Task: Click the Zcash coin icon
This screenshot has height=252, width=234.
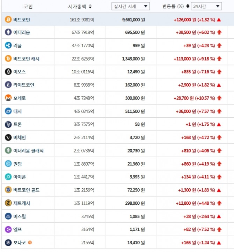Action: tap(8, 203)
